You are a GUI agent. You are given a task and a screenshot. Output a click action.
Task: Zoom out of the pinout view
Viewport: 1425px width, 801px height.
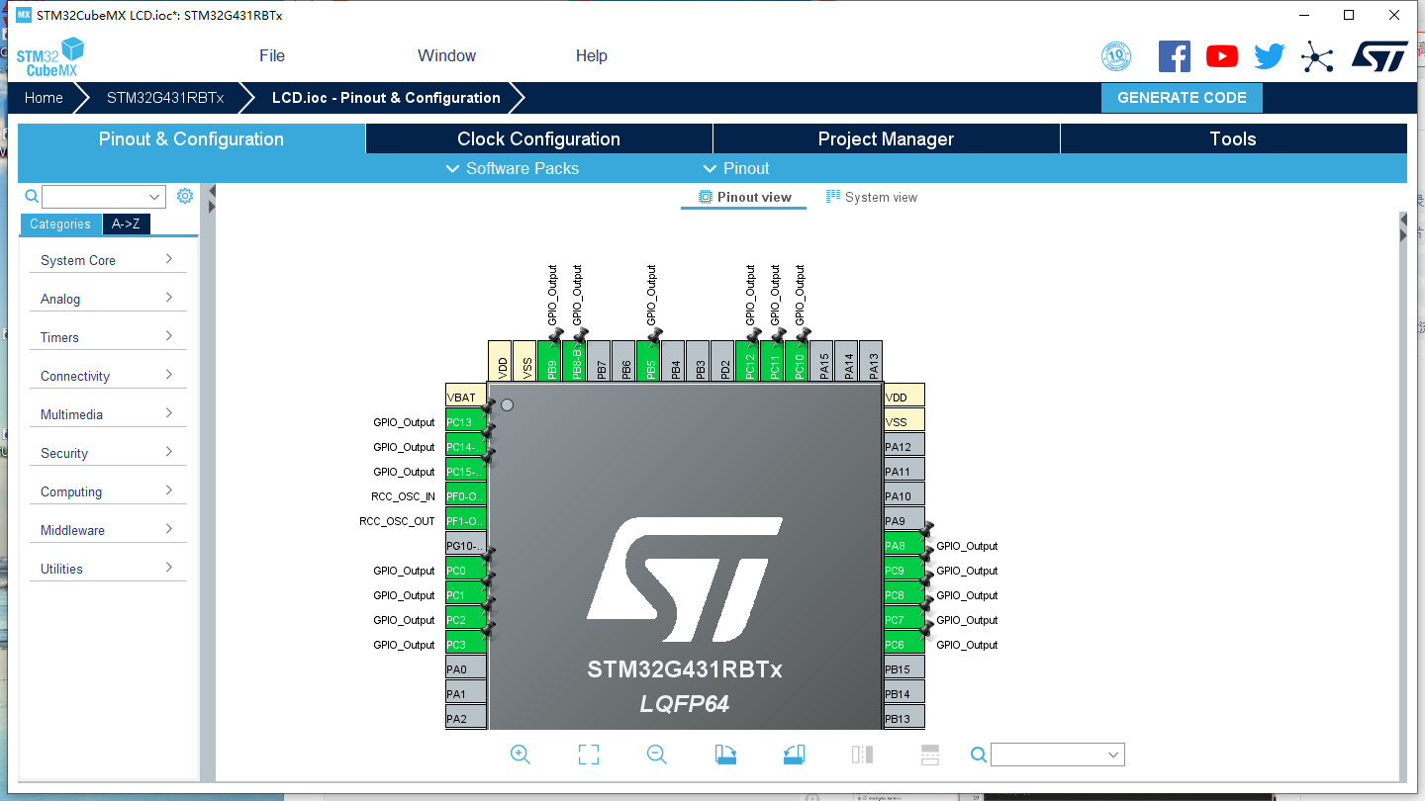(657, 754)
